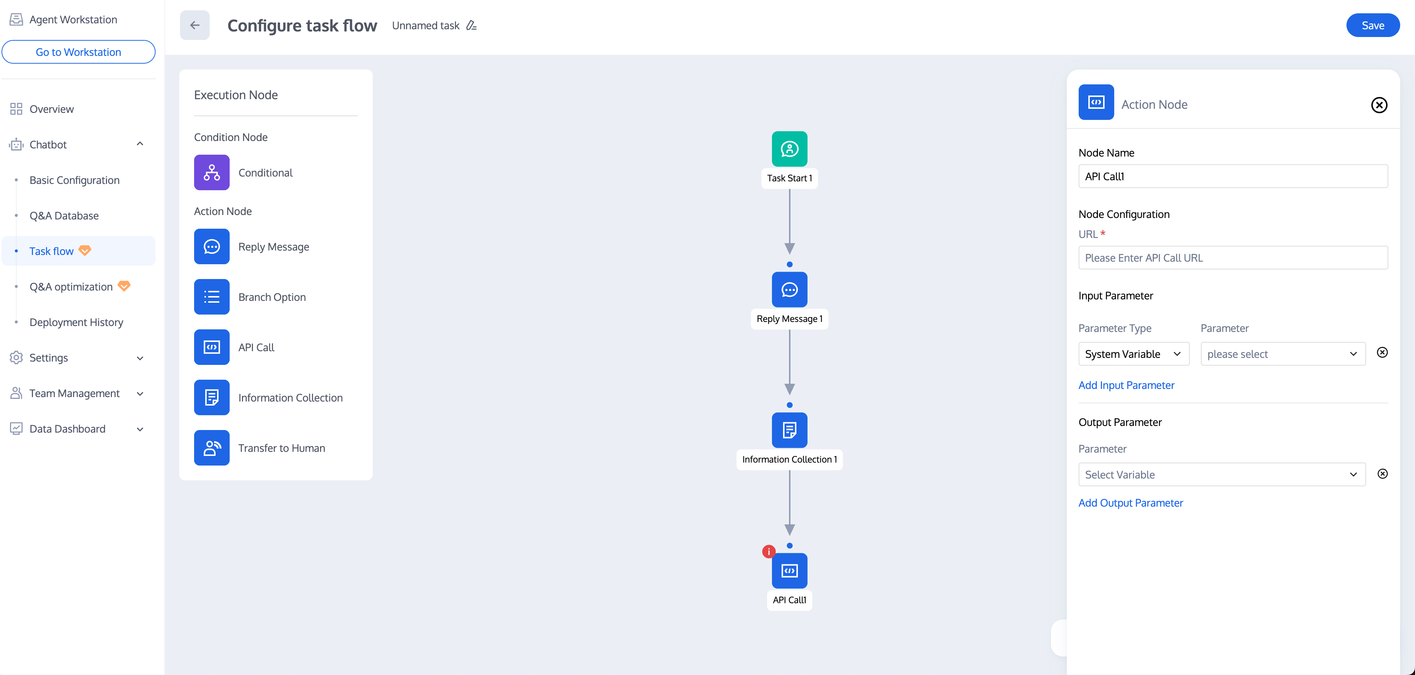Click the Task Start 1 node
This screenshot has width=1415, height=675.
coord(789,149)
